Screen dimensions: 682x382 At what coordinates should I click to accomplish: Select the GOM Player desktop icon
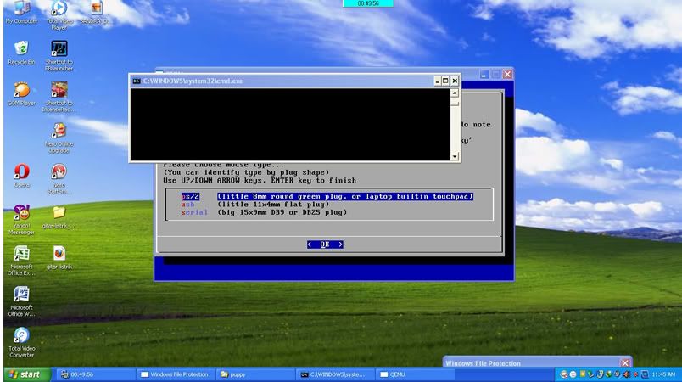click(x=21, y=93)
